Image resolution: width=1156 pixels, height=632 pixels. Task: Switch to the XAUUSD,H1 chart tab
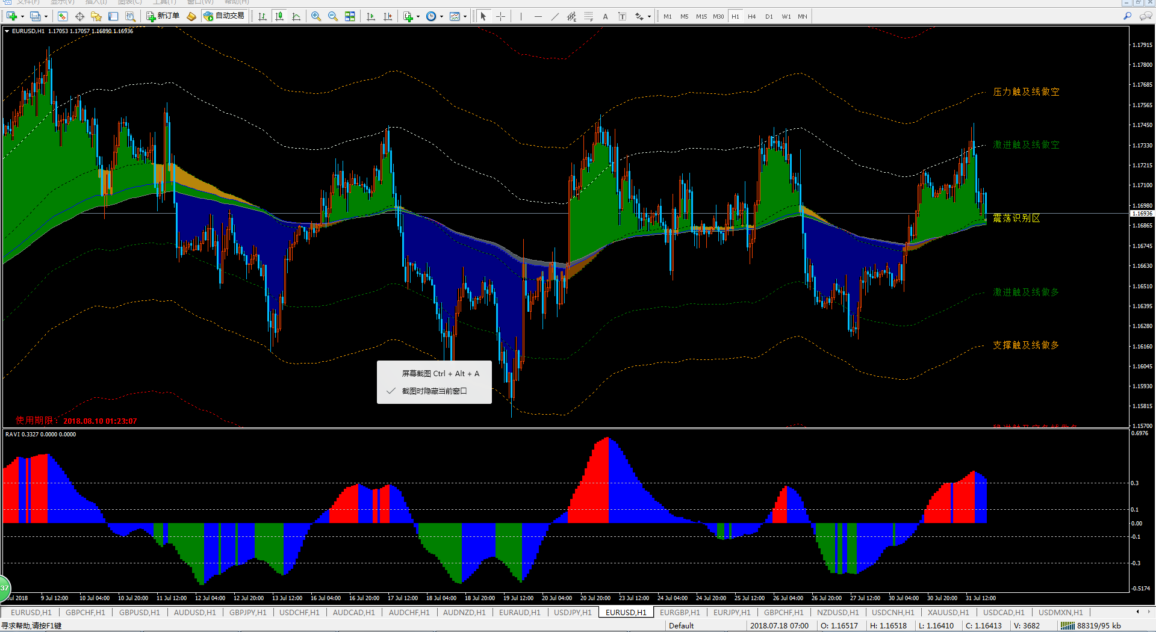[x=948, y=612]
